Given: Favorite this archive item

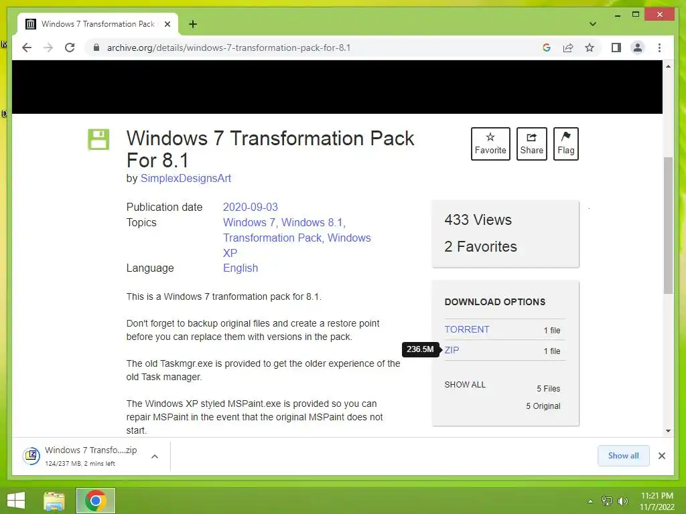Looking at the screenshot, I should coord(490,144).
